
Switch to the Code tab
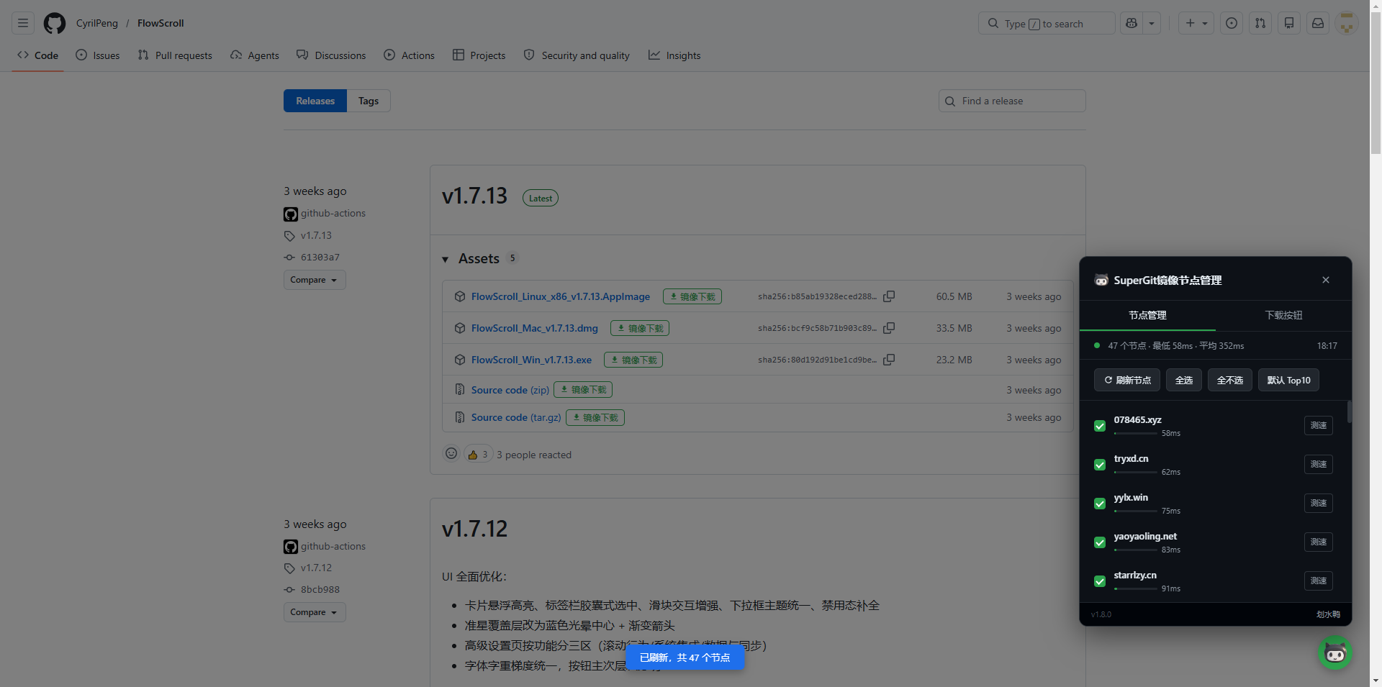(38, 55)
